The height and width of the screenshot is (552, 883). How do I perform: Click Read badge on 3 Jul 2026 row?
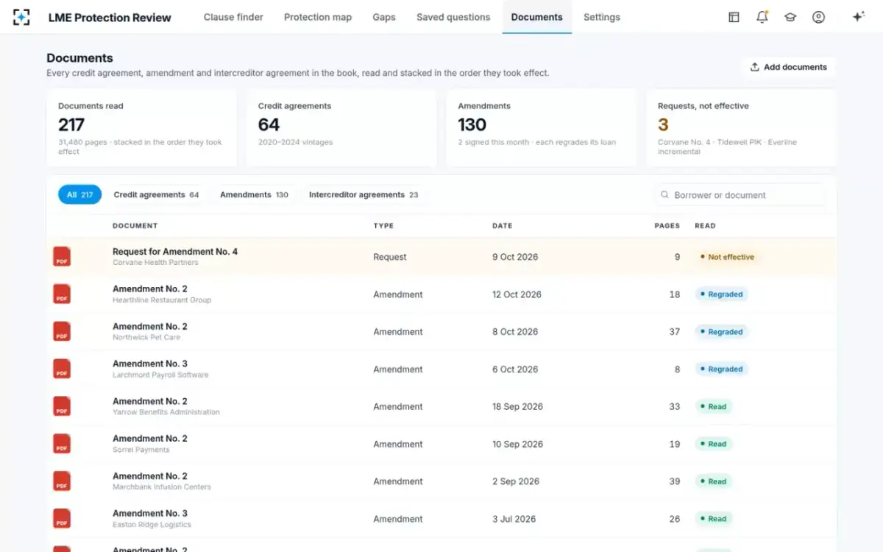pos(714,519)
